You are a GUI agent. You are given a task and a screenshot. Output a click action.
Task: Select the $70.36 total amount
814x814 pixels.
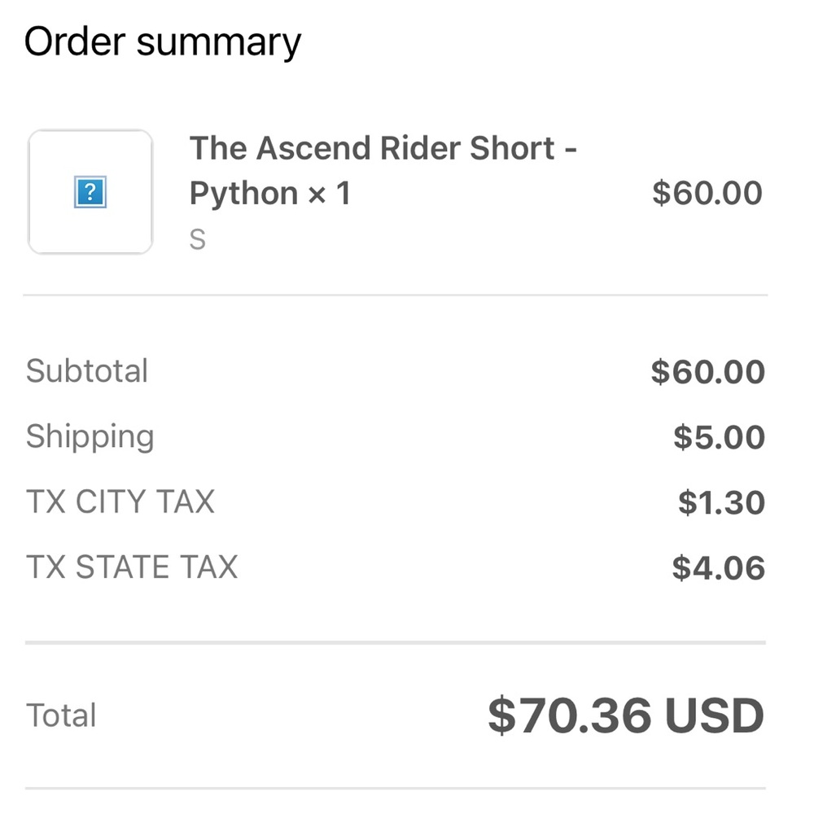coord(570,716)
